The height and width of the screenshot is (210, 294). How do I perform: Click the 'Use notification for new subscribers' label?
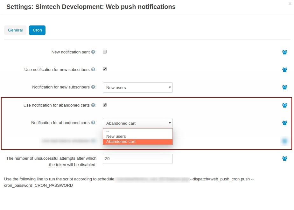coord(57,70)
